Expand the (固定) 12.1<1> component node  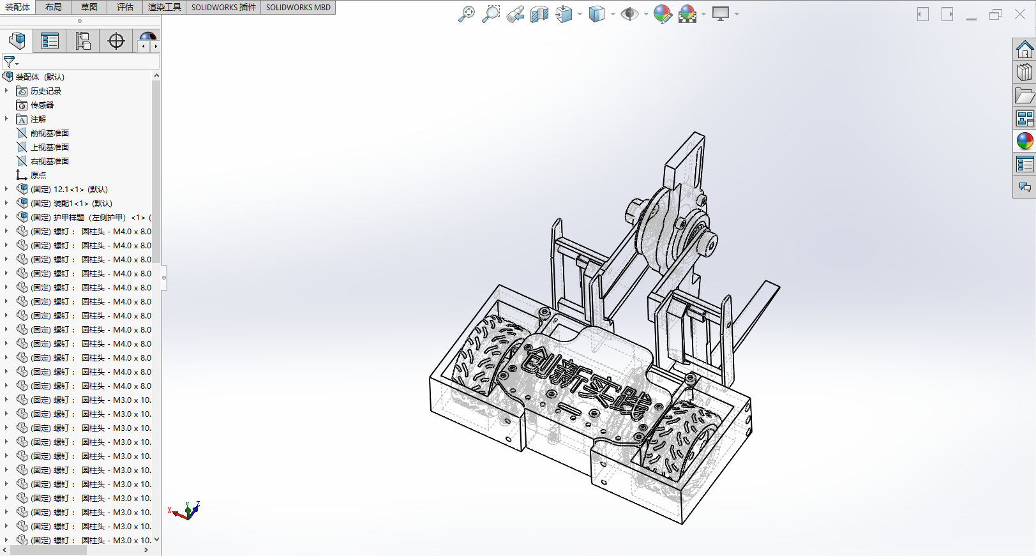[6, 189]
